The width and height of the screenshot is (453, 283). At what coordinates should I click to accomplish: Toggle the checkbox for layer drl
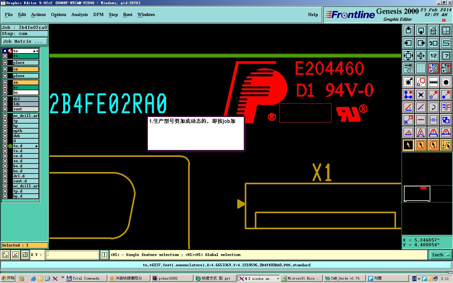[5, 99]
